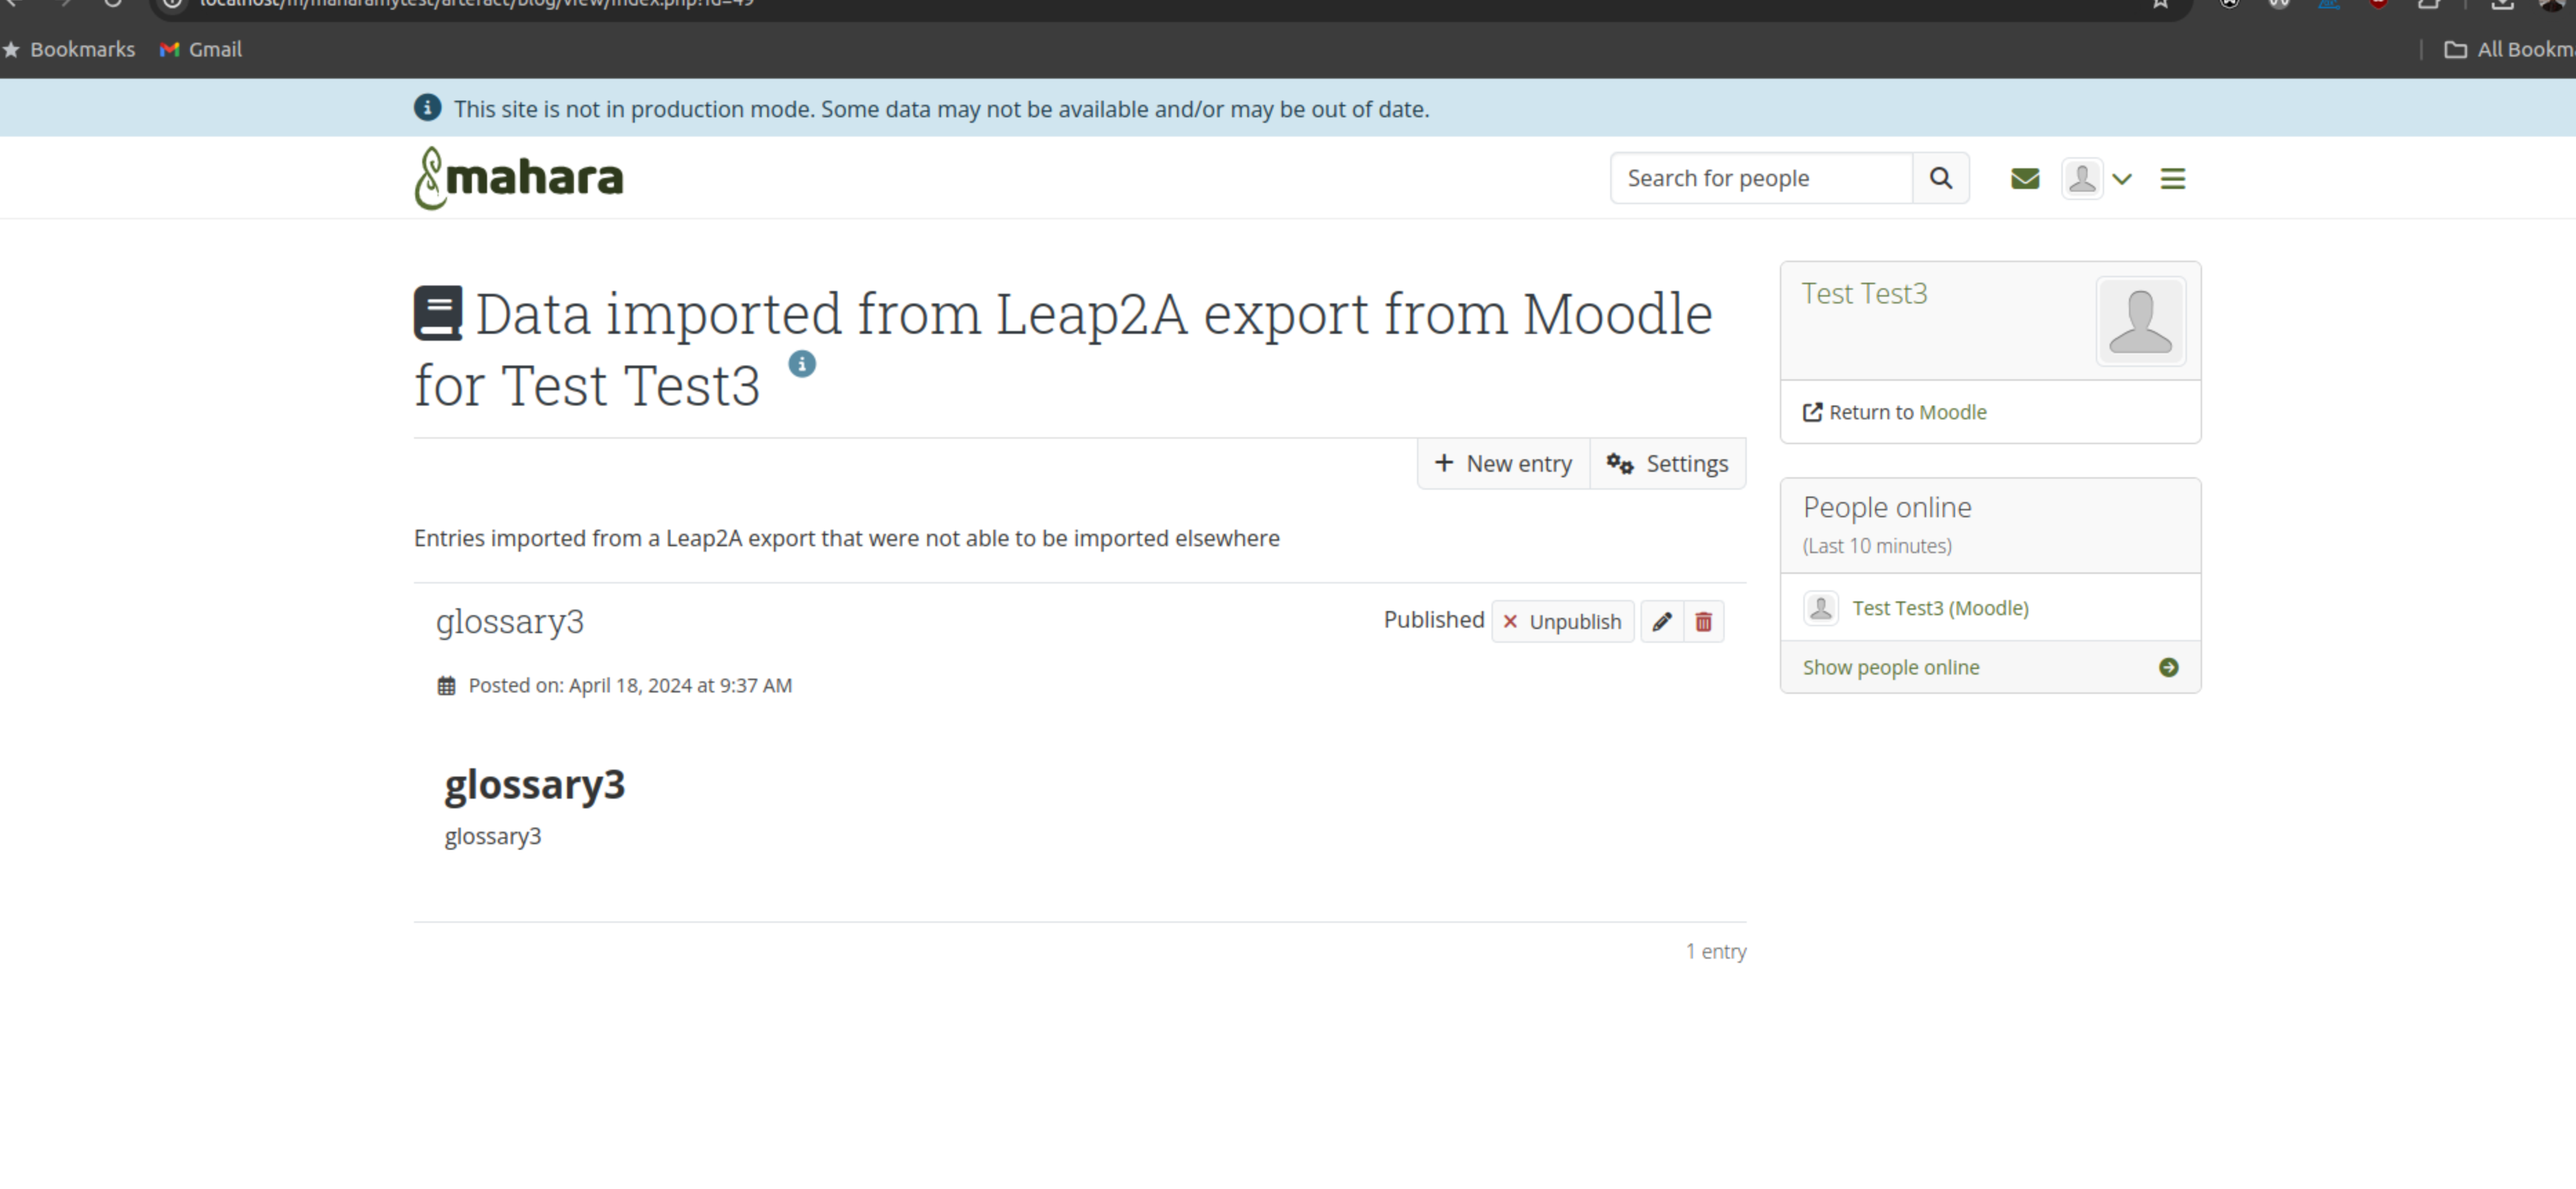Click the New entry button
The height and width of the screenshot is (1189, 2576).
[x=1503, y=463]
